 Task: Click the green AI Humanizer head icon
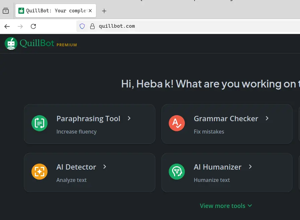coord(176,172)
